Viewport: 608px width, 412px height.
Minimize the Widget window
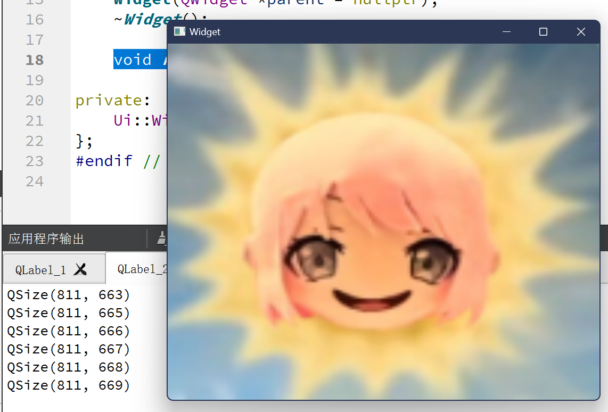tap(506, 32)
